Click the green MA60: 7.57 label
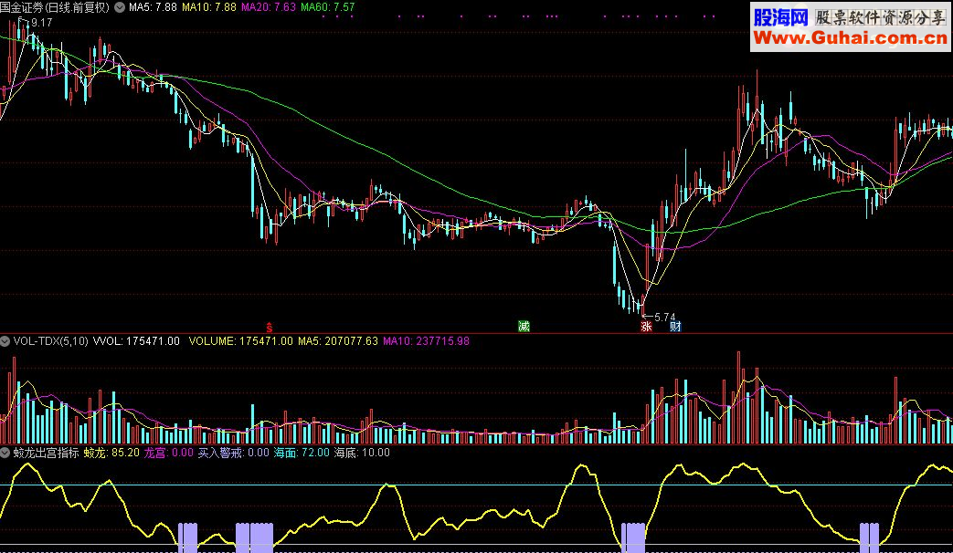Viewport: 953px width, 553px height. [x=328, y=7]
